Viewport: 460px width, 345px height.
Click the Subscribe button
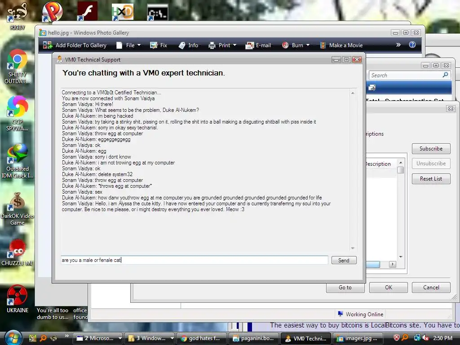tap(431, 148)
